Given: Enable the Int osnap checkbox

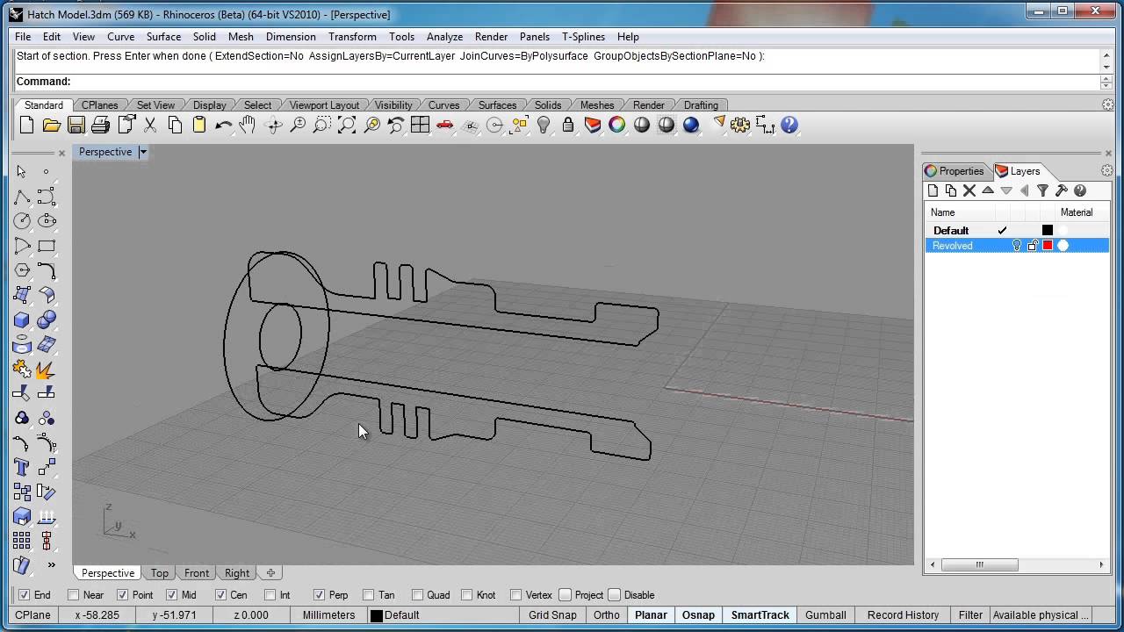Looking at the screenshot, I should click(270, 595).
